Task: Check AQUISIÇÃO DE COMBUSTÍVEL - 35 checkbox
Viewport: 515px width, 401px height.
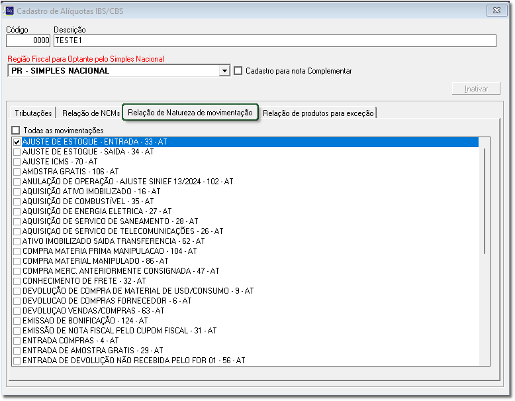Action: (17, 201)
